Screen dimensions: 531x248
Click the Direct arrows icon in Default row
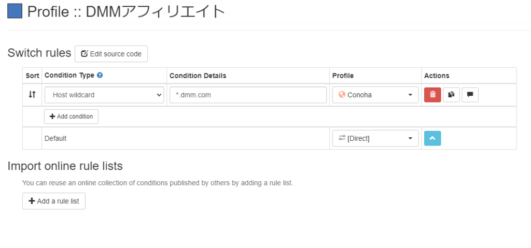click(342, 138)
